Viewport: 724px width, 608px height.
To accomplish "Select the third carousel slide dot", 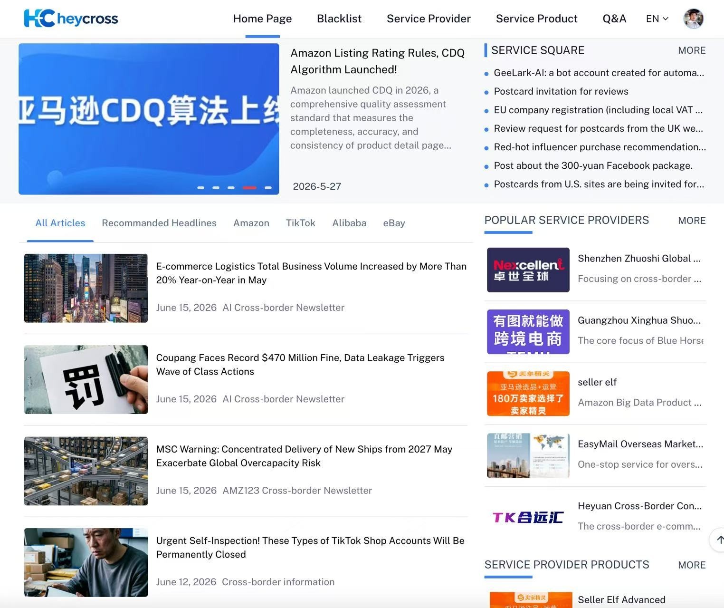I will 231,188.
